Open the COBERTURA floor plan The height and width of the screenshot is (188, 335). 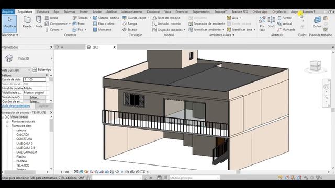[24, 139]
